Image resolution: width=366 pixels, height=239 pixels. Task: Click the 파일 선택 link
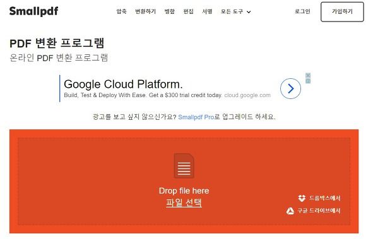coord(184,202)
